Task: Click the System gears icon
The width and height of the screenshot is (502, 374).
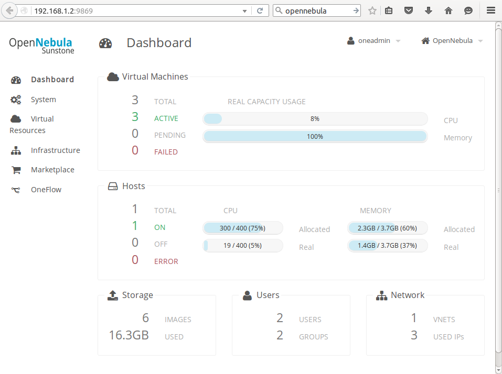Action: coord(16,100)
